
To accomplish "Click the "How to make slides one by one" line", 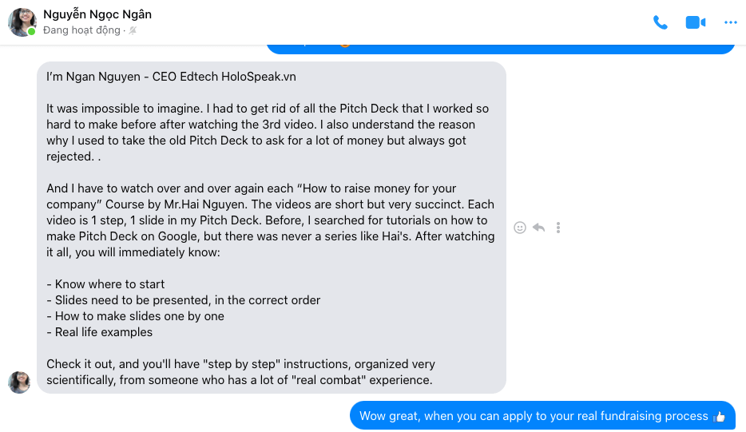I will (x=136, y=316).
